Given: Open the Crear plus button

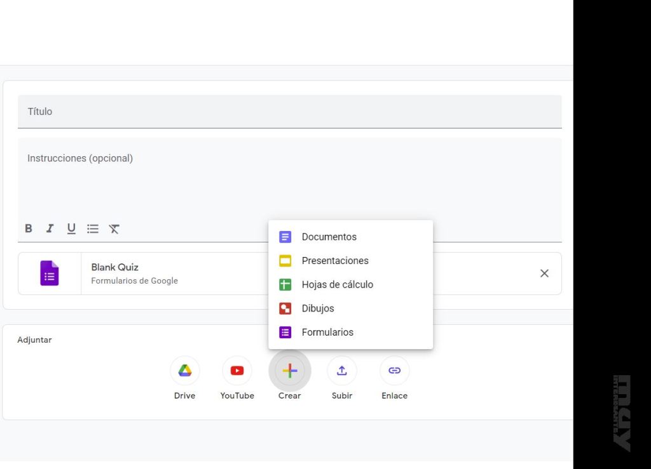Looking at the screenshot, I should (x=290, y=371).
